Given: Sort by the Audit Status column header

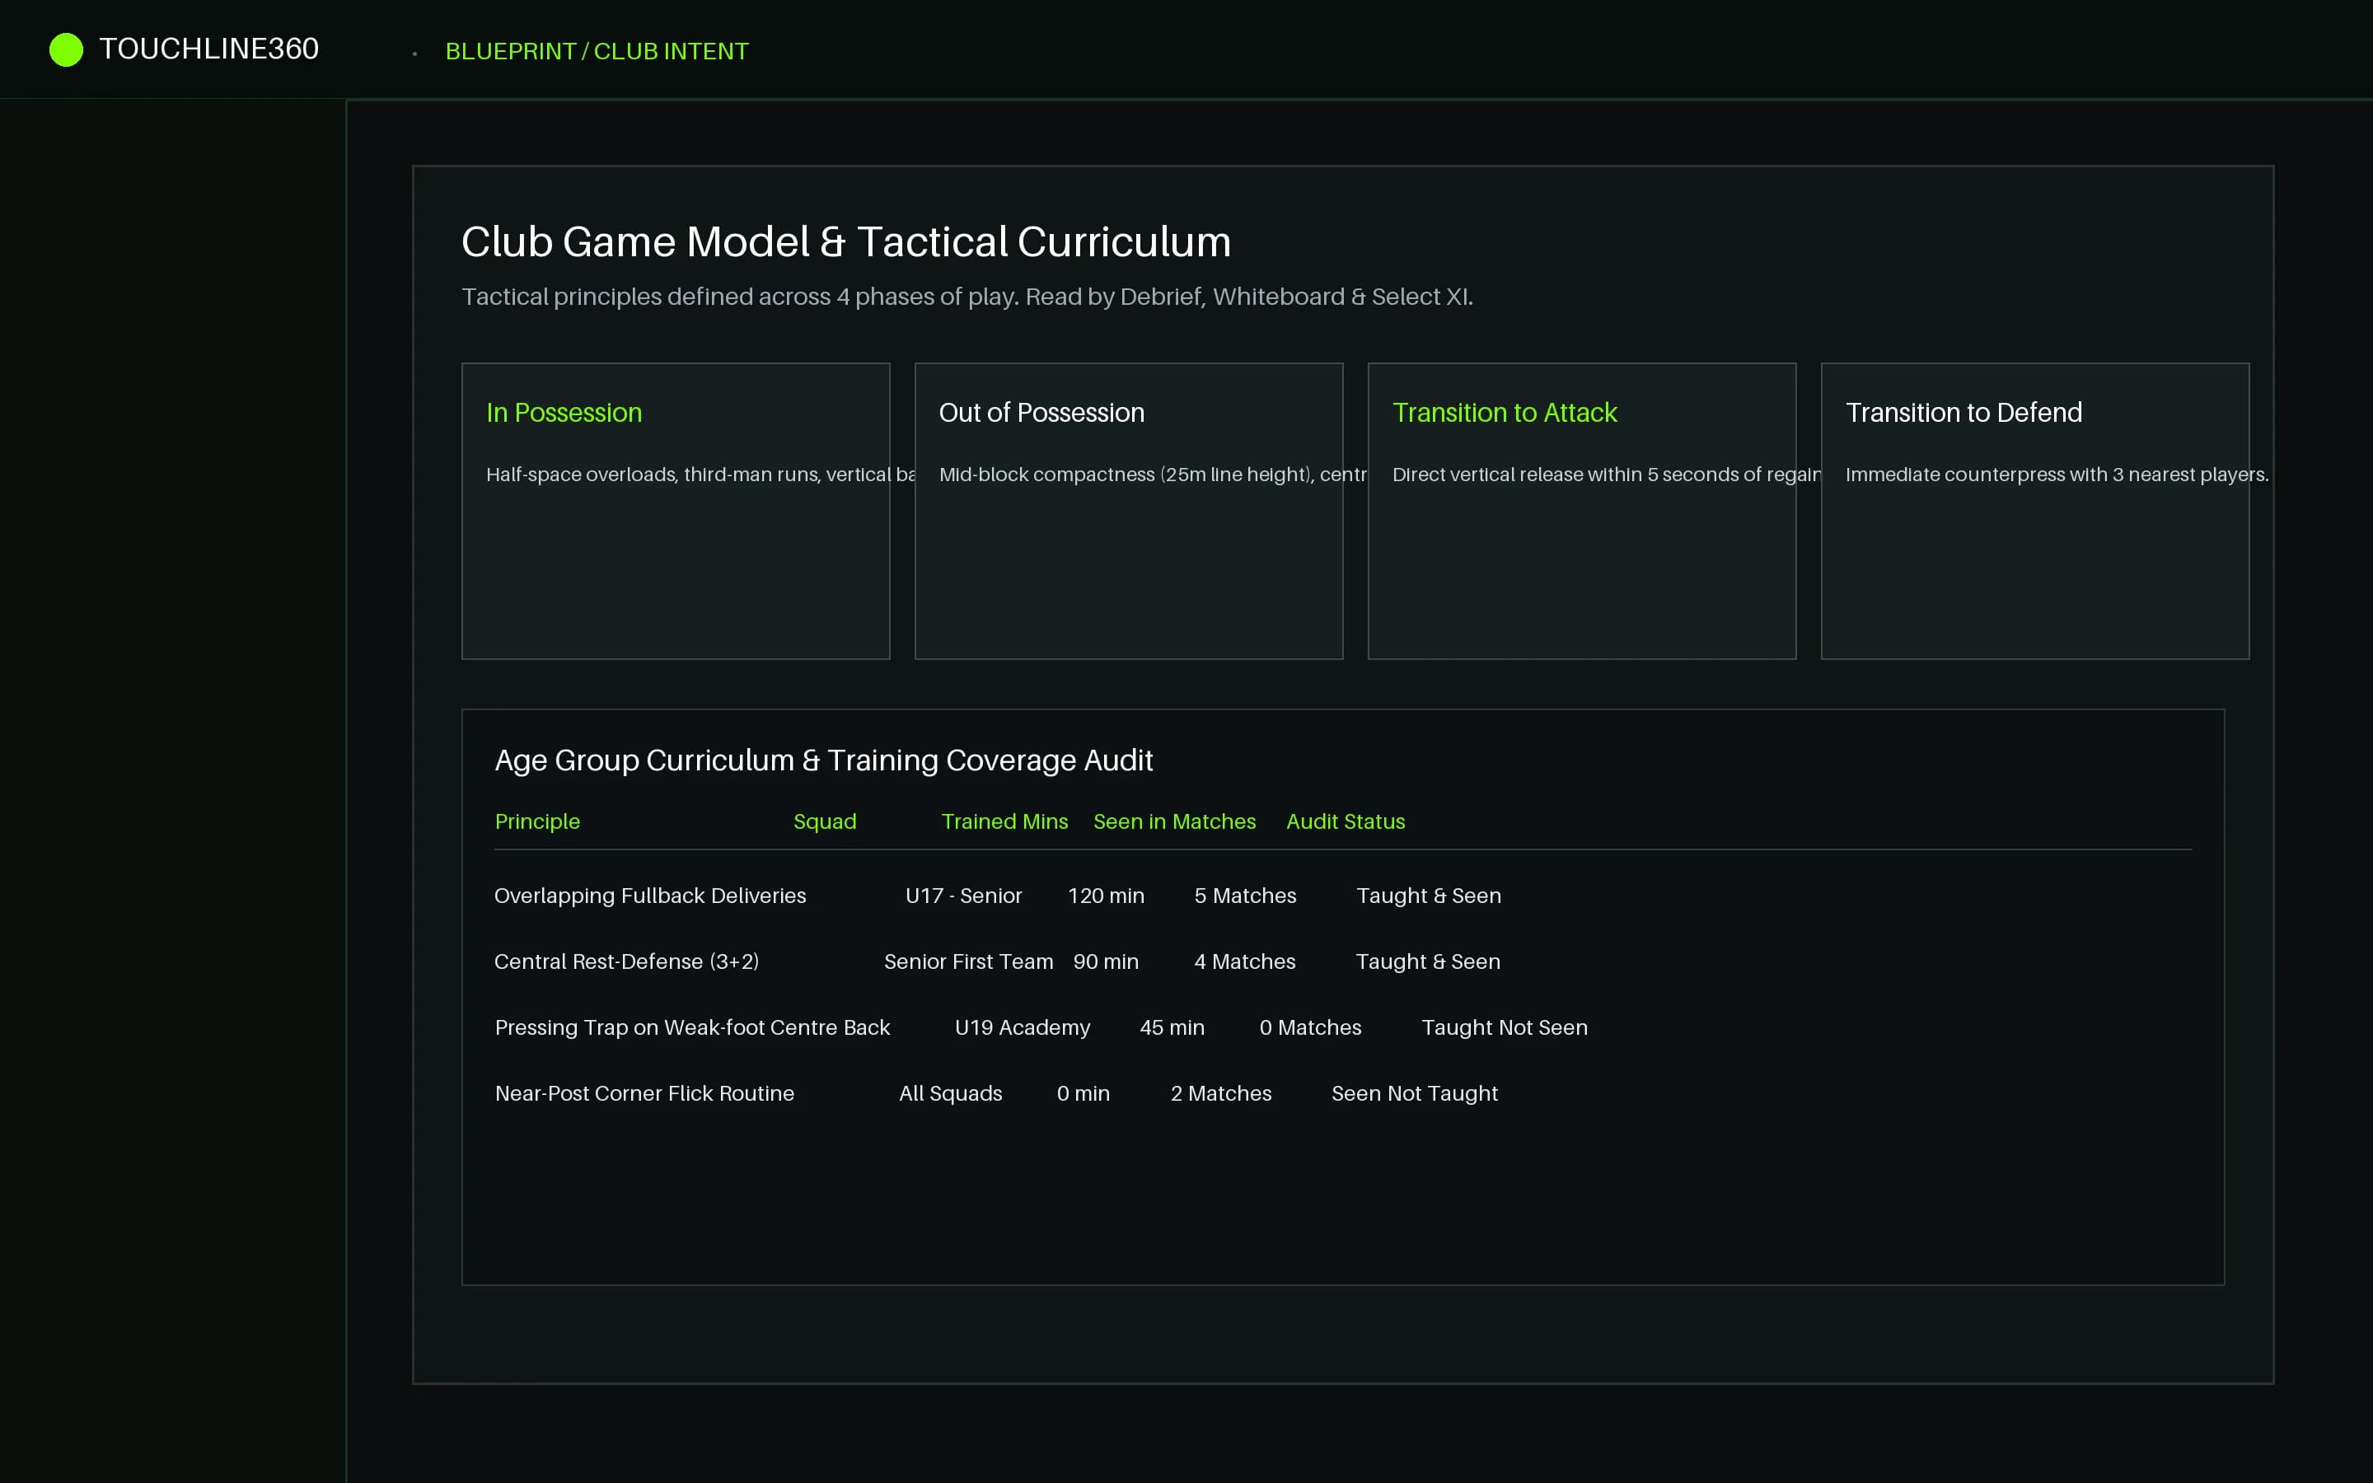Looking at the screenshot, I should (x=1346, y=822).
